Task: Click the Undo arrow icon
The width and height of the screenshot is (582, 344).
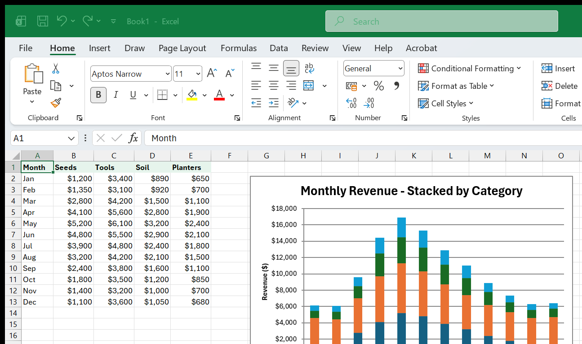Action: point(62,21)
